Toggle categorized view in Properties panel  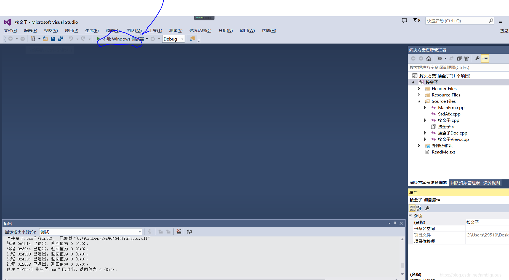(412, 208)
